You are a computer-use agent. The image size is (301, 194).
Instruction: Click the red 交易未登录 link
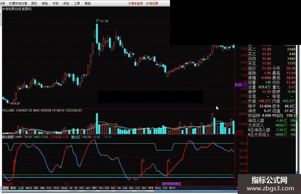tap(135, 4)
